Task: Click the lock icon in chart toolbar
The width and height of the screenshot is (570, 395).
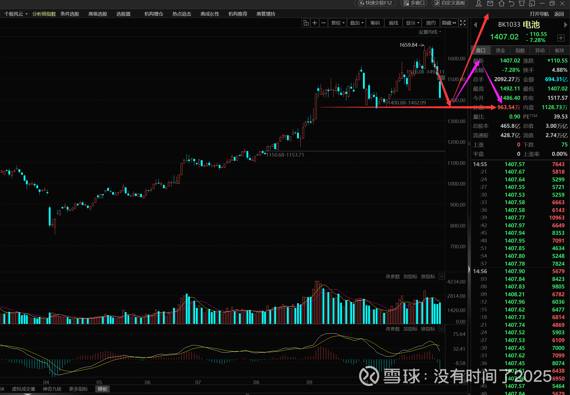Action: pos(306,23)
